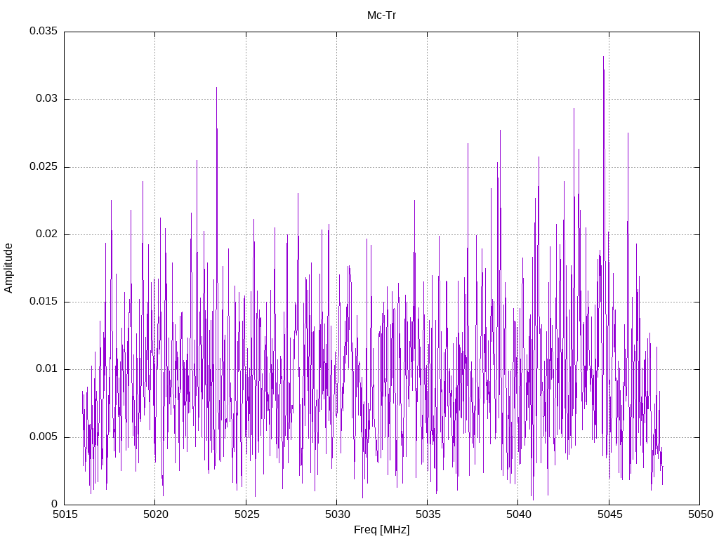Viewport: 719px width, 539px height.
Task: Click the 'Freq [MHz]' x-axis label
Action: [x=381, y=530]
